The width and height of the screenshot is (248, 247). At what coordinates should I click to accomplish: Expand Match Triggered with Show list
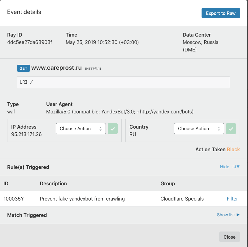coord(228,215)
